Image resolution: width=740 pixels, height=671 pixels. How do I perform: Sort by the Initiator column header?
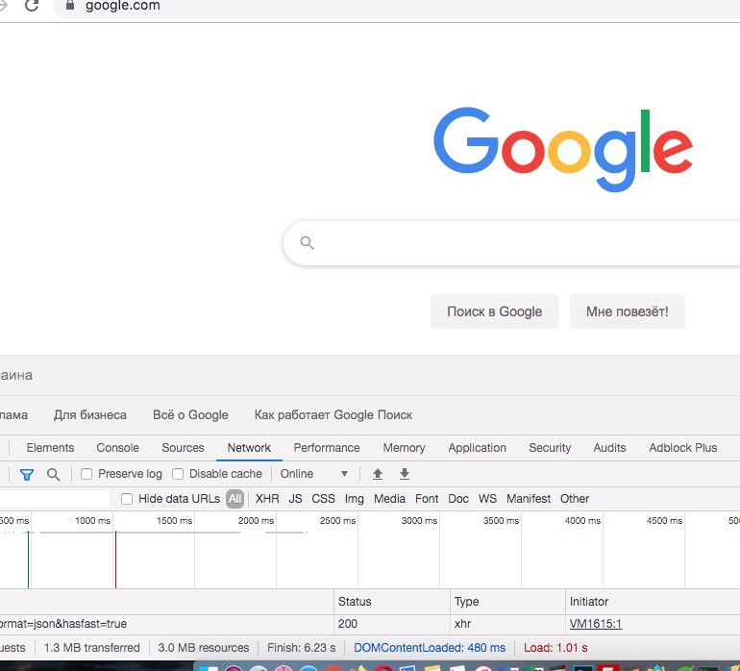coord(653,602)
